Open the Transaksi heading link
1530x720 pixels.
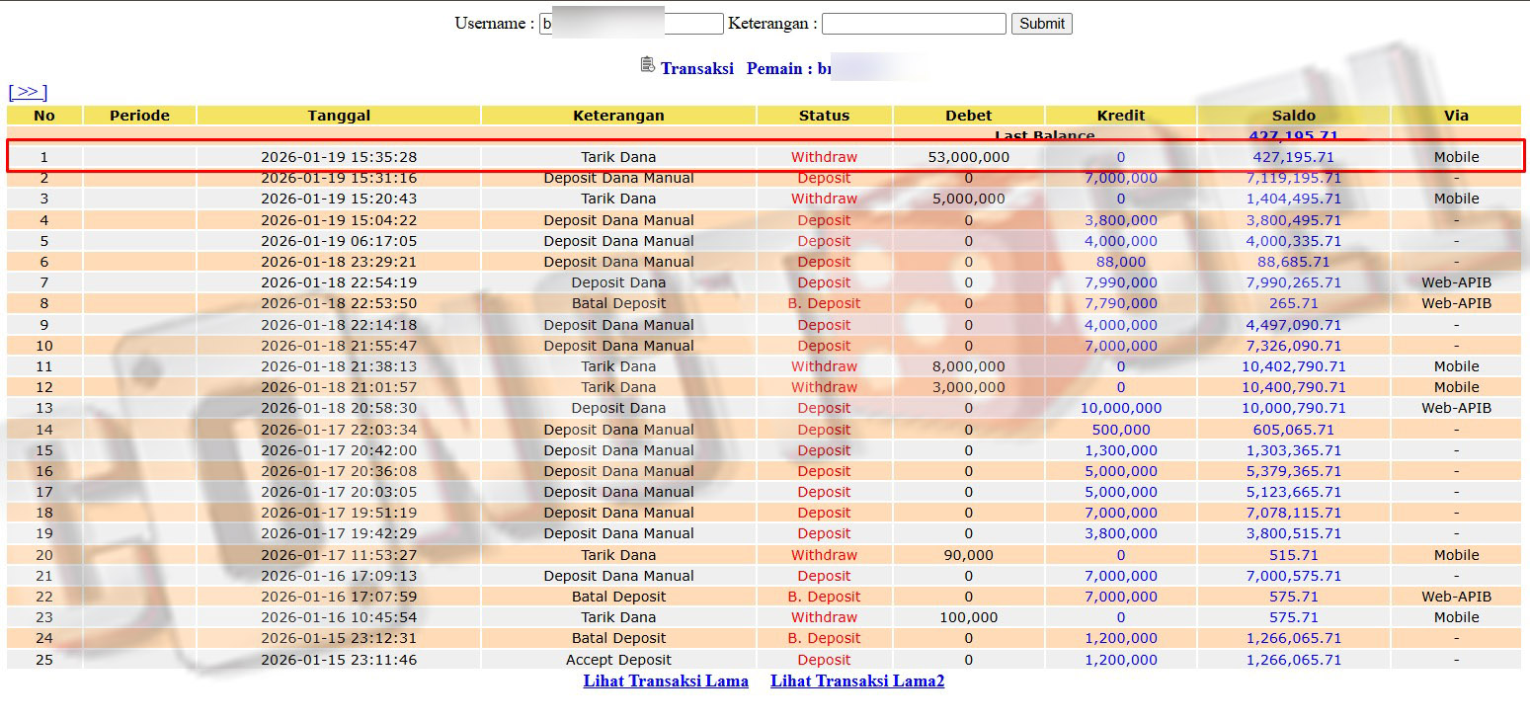click(696, 68)
